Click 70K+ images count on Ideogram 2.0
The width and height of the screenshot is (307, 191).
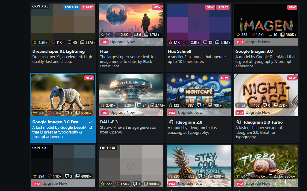point(215,105)
